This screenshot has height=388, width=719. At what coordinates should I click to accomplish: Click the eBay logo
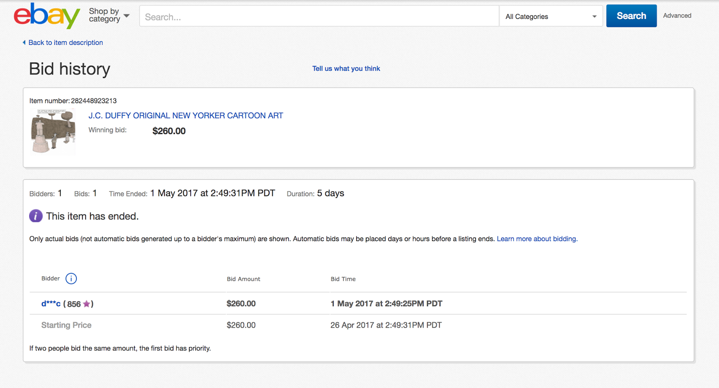click(47, 16)
